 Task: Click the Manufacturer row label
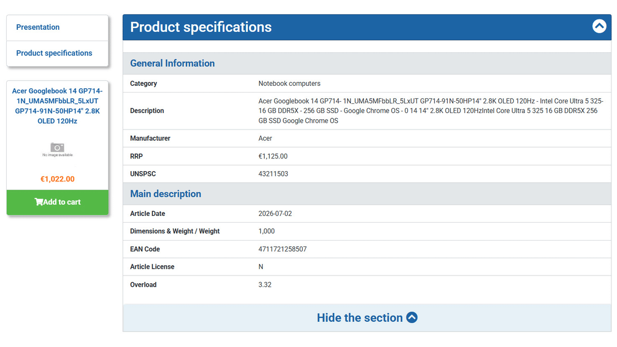point(150,138)
